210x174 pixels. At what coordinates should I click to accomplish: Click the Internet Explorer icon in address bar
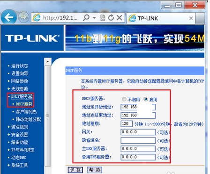coord(37,18)
